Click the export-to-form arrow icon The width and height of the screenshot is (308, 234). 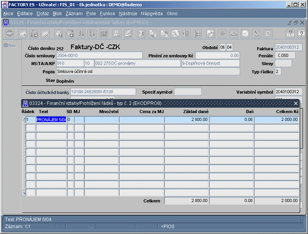click(x=210, y=34)
